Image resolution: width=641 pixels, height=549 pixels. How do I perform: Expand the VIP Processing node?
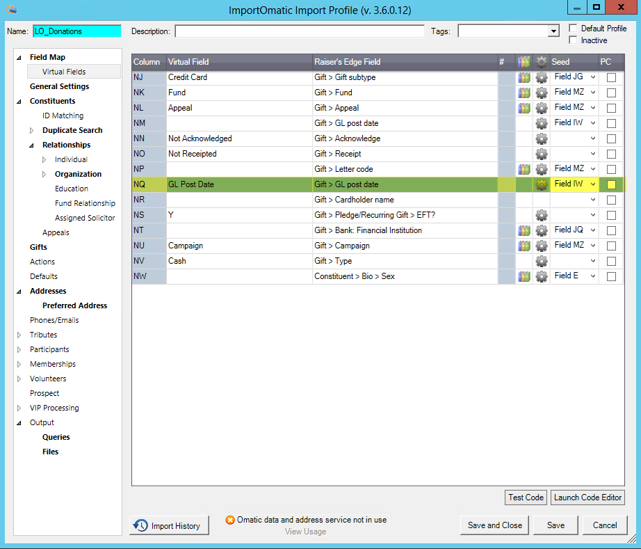click(19, 408)
